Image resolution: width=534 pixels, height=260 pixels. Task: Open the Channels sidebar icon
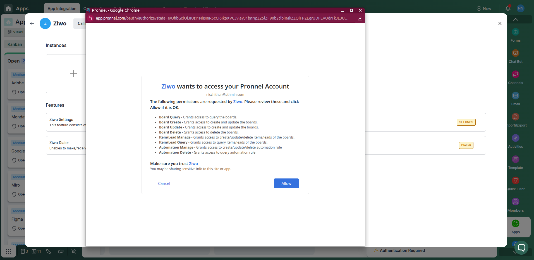[515, 75]
